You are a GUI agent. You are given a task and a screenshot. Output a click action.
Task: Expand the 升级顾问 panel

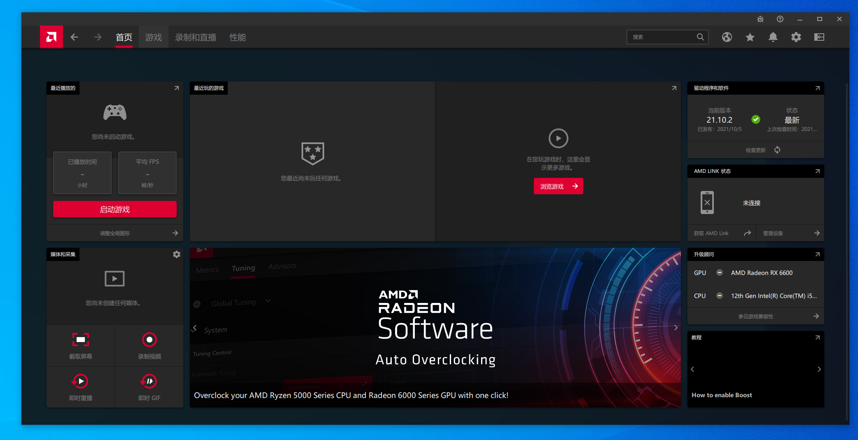tap(818, 254)
